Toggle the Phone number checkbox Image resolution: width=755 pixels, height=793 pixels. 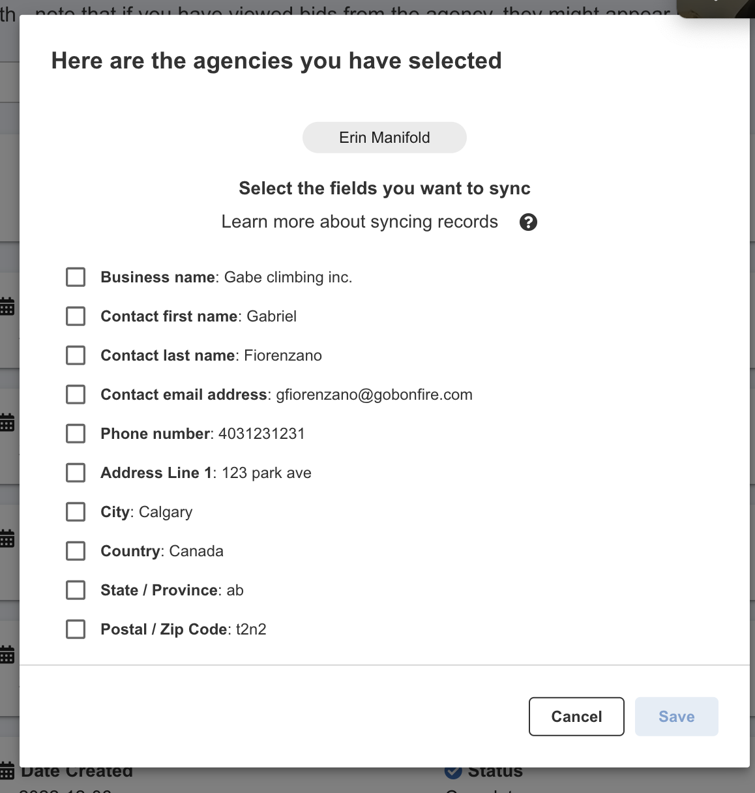pos(76,434)
